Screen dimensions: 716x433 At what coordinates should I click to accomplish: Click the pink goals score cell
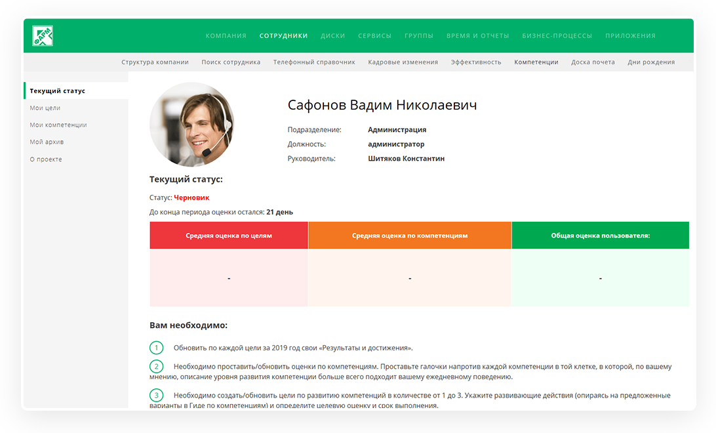click(229, 278)
